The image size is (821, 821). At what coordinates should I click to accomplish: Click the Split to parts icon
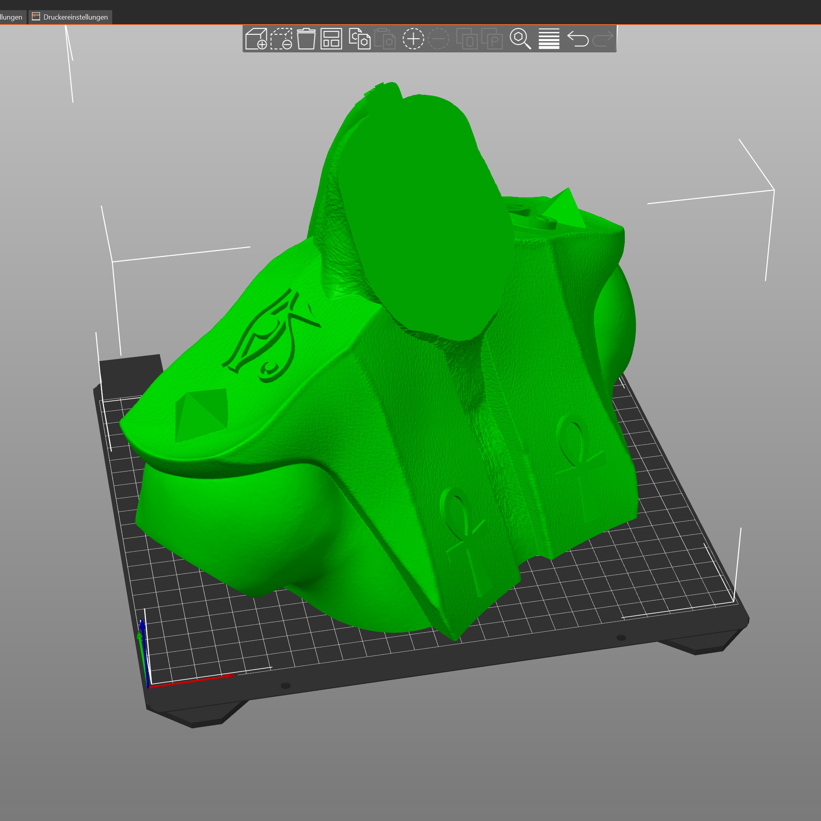point(492,39)
